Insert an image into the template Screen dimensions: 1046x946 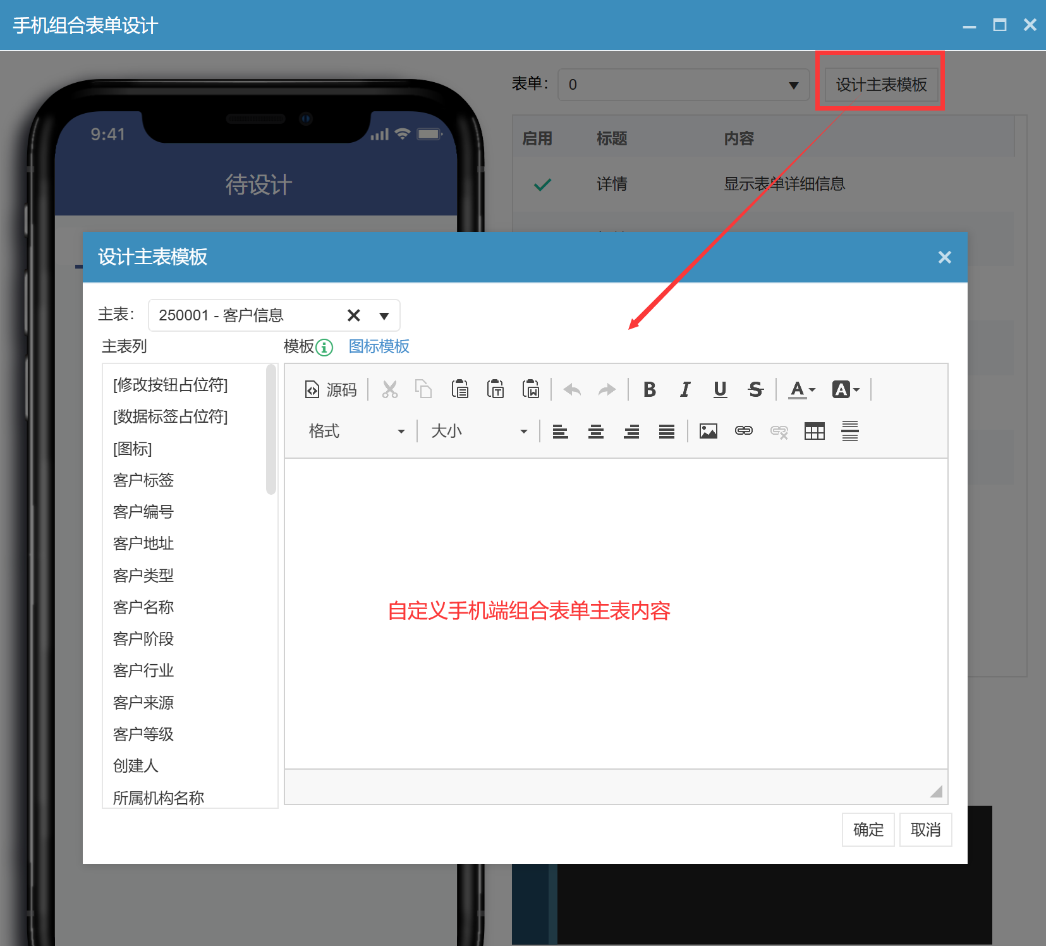pyautogui.click(x=708, y=432)
